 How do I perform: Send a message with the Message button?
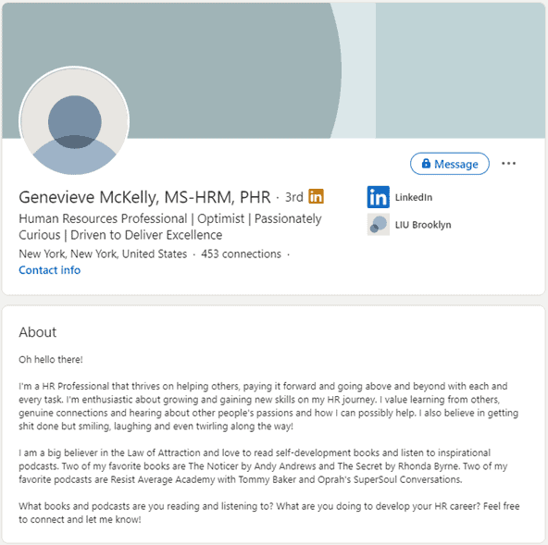click(450, 164)
